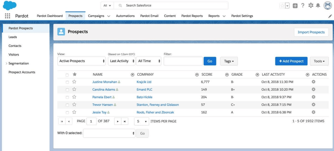The width and height of the screenshot is (334, 151).
Task: Click the Add Prospect button
Action: (x=291, y=61)
